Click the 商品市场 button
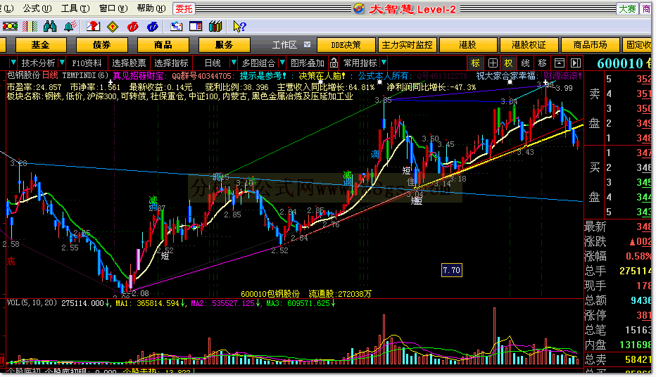The image size is (656, 377). [590, 45]
